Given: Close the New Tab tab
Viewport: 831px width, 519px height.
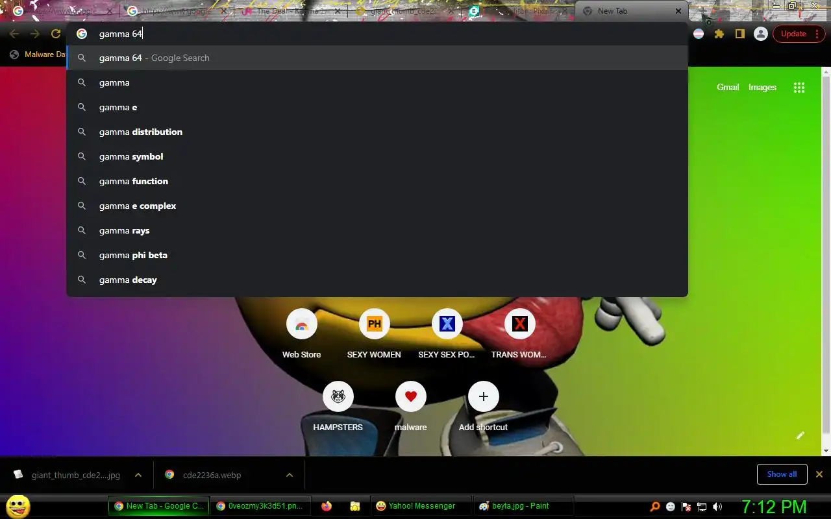Looking at the screenshot, I should 678,11.
